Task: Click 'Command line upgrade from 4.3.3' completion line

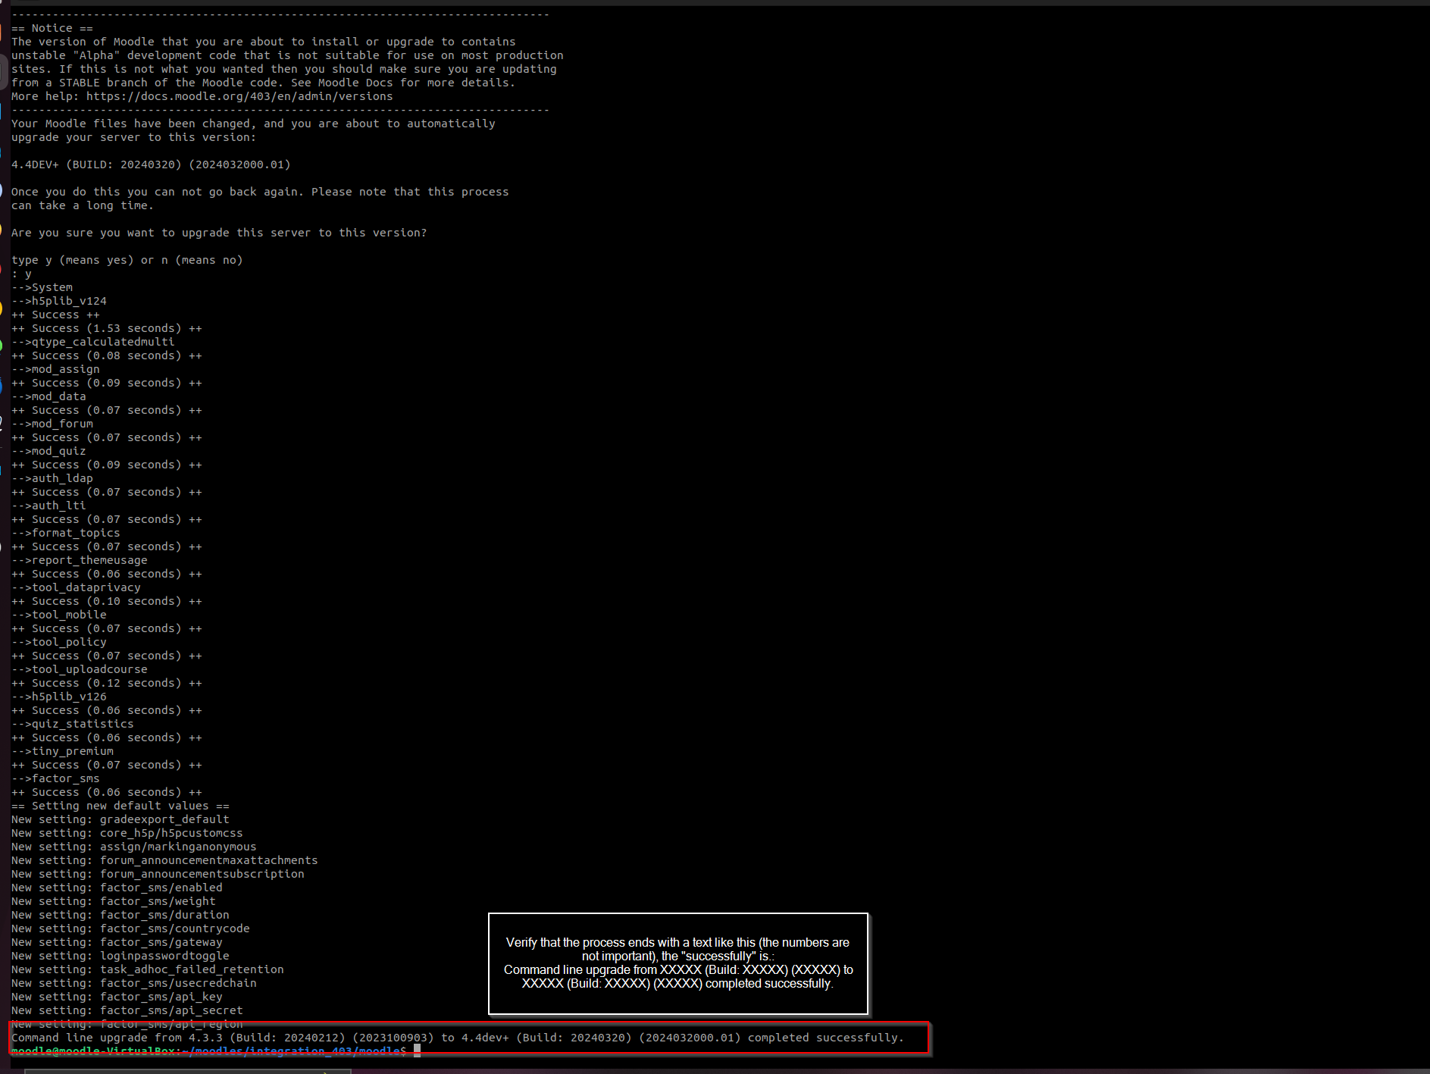Action: 458,1038
